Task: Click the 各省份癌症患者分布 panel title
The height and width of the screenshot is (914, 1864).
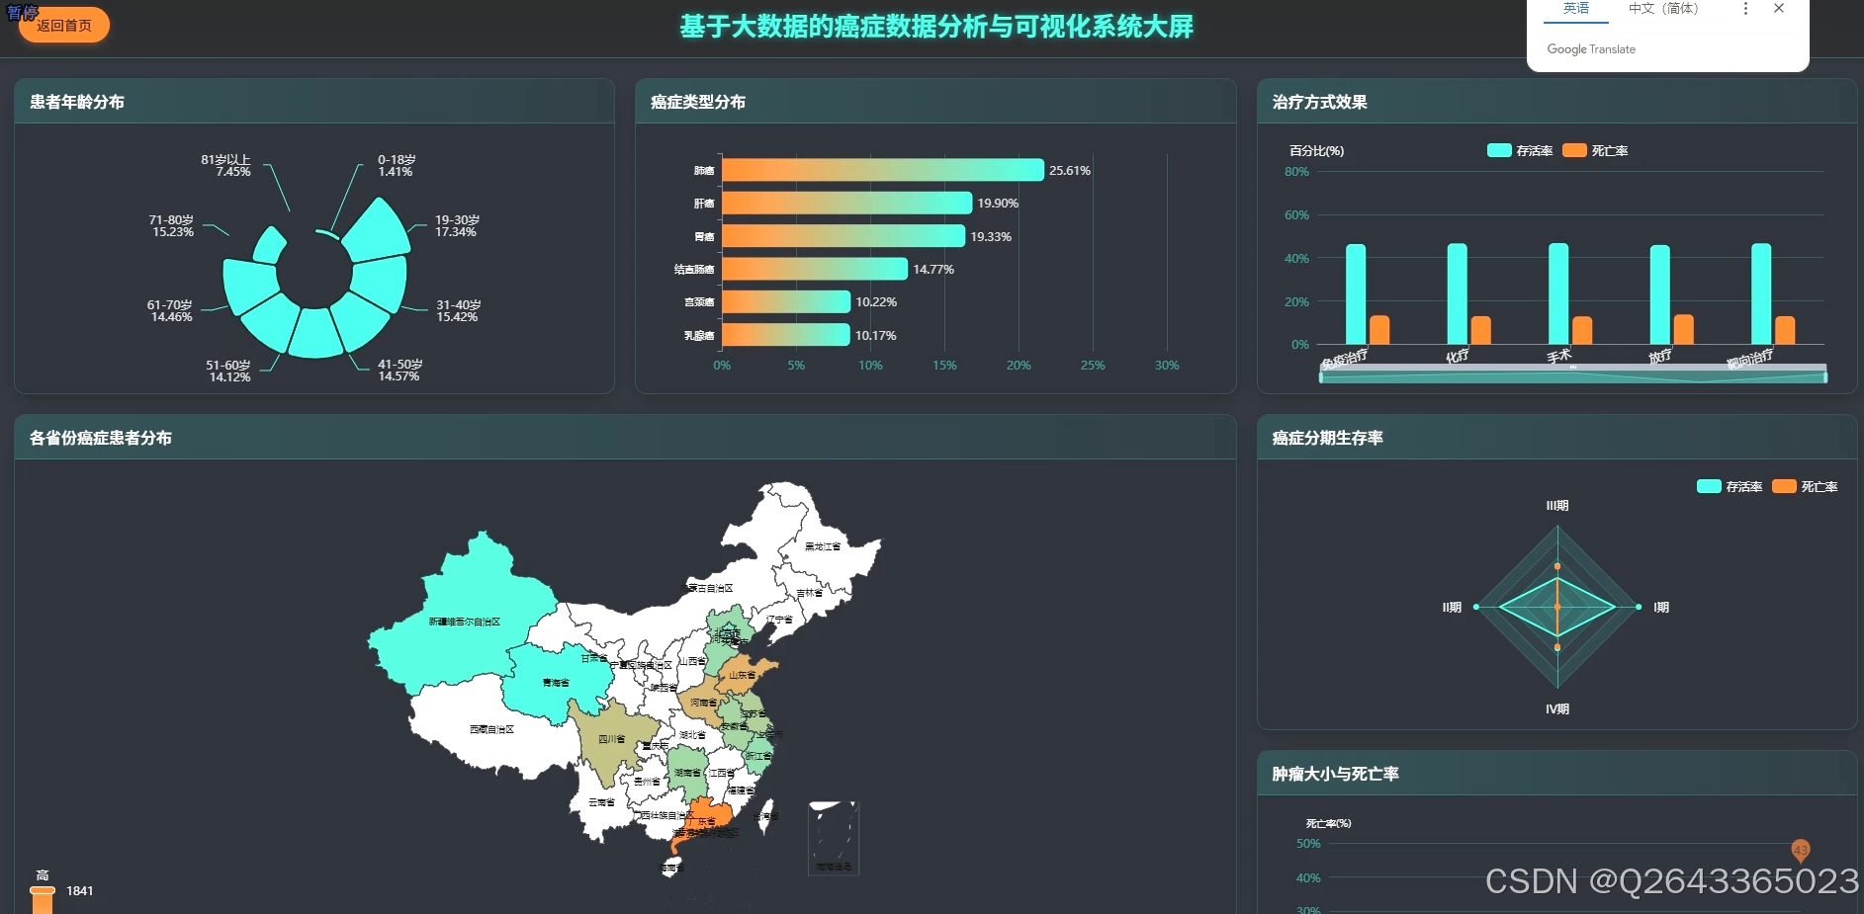Action: click(101, 438)
